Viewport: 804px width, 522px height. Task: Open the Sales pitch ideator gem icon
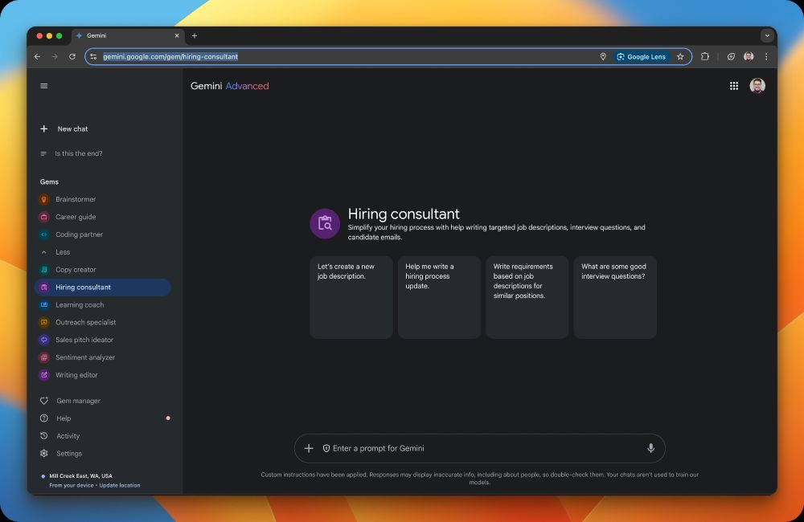(x=44, y=340)
